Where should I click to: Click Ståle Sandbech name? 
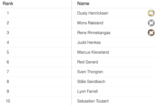point(91,82)
